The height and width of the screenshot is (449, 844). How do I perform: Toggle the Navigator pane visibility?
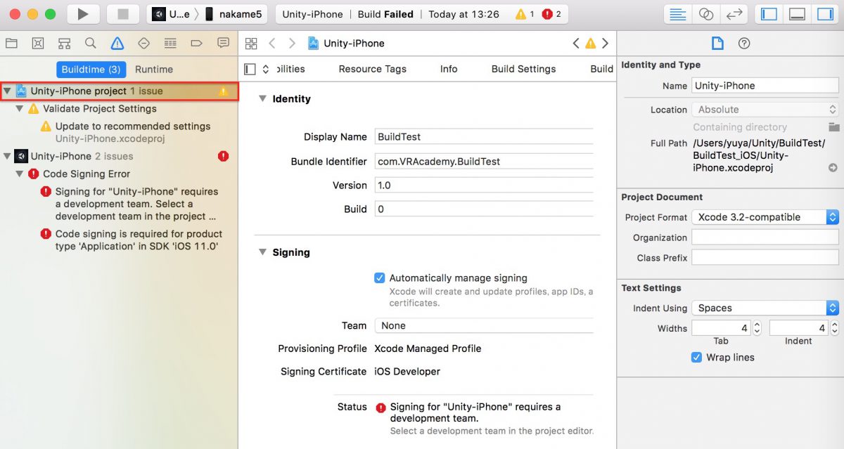pyautogui.click(x=769, y=14)
